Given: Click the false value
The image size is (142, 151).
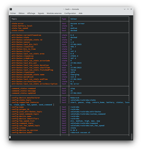Looking at the screenshot, I should (x=73, y=70).
